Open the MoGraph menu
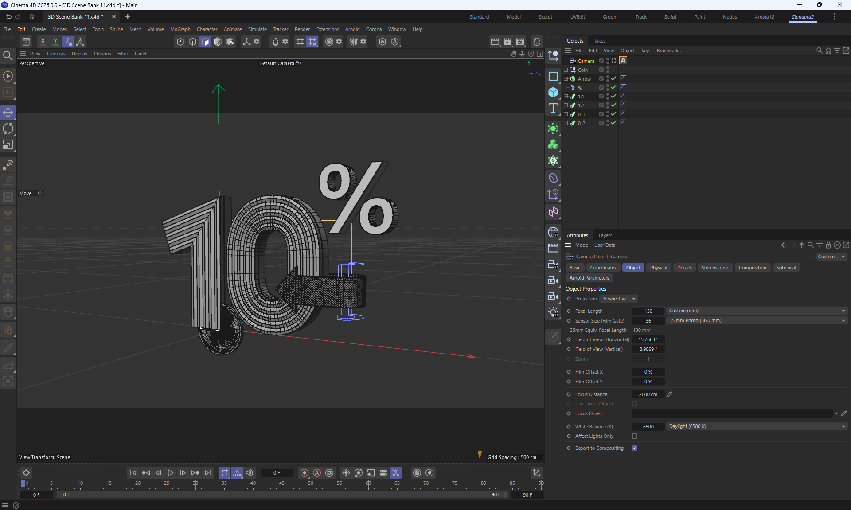 [x=180, y=29]
